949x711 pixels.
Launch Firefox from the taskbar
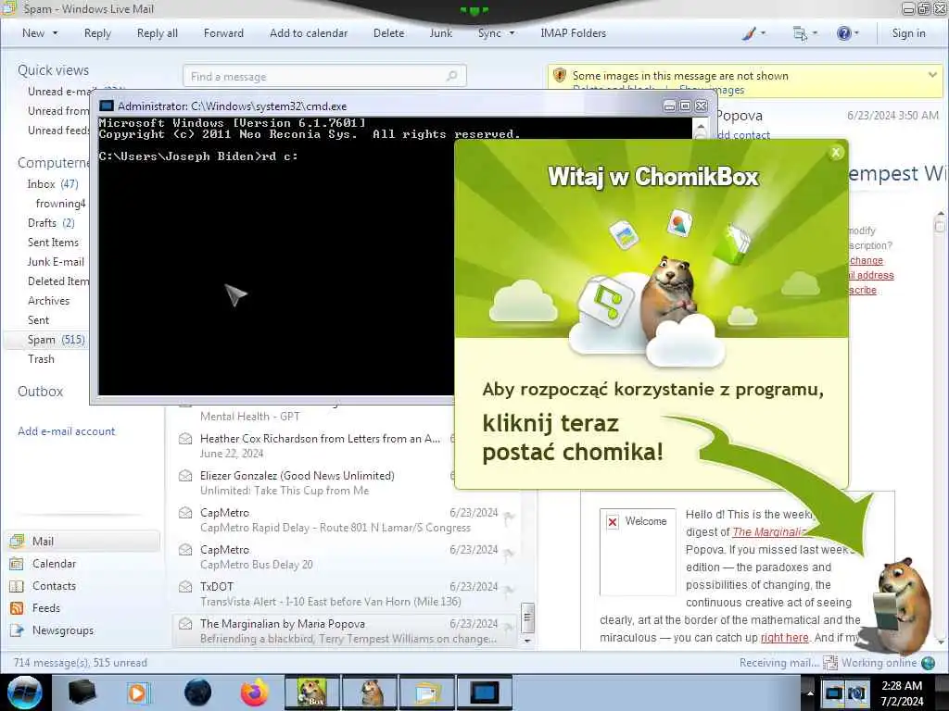point(254,692)
